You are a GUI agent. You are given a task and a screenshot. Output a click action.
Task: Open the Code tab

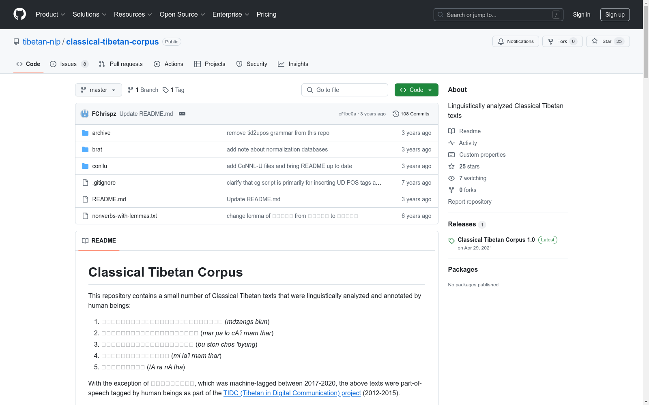[x=28, y=64]
